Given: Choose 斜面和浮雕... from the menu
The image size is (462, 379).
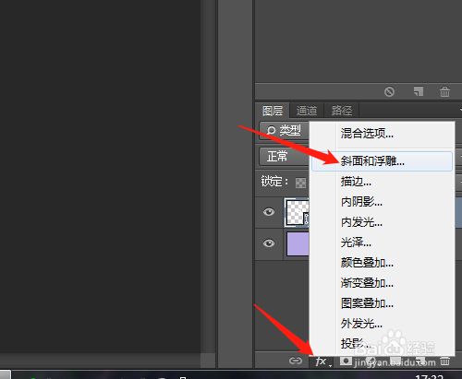Looking at the screenshot, I should [x=382, y=160].
